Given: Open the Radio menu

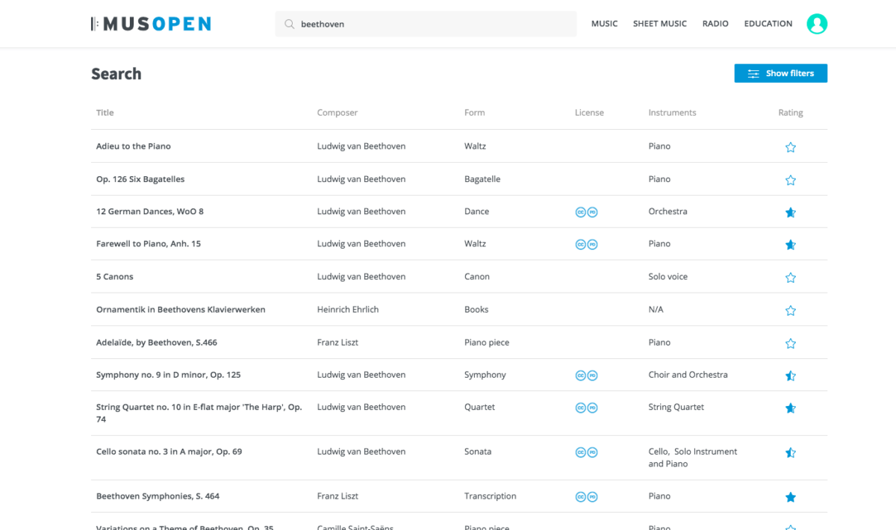Looking at the screenshot, I should click(x=715, y=24).
